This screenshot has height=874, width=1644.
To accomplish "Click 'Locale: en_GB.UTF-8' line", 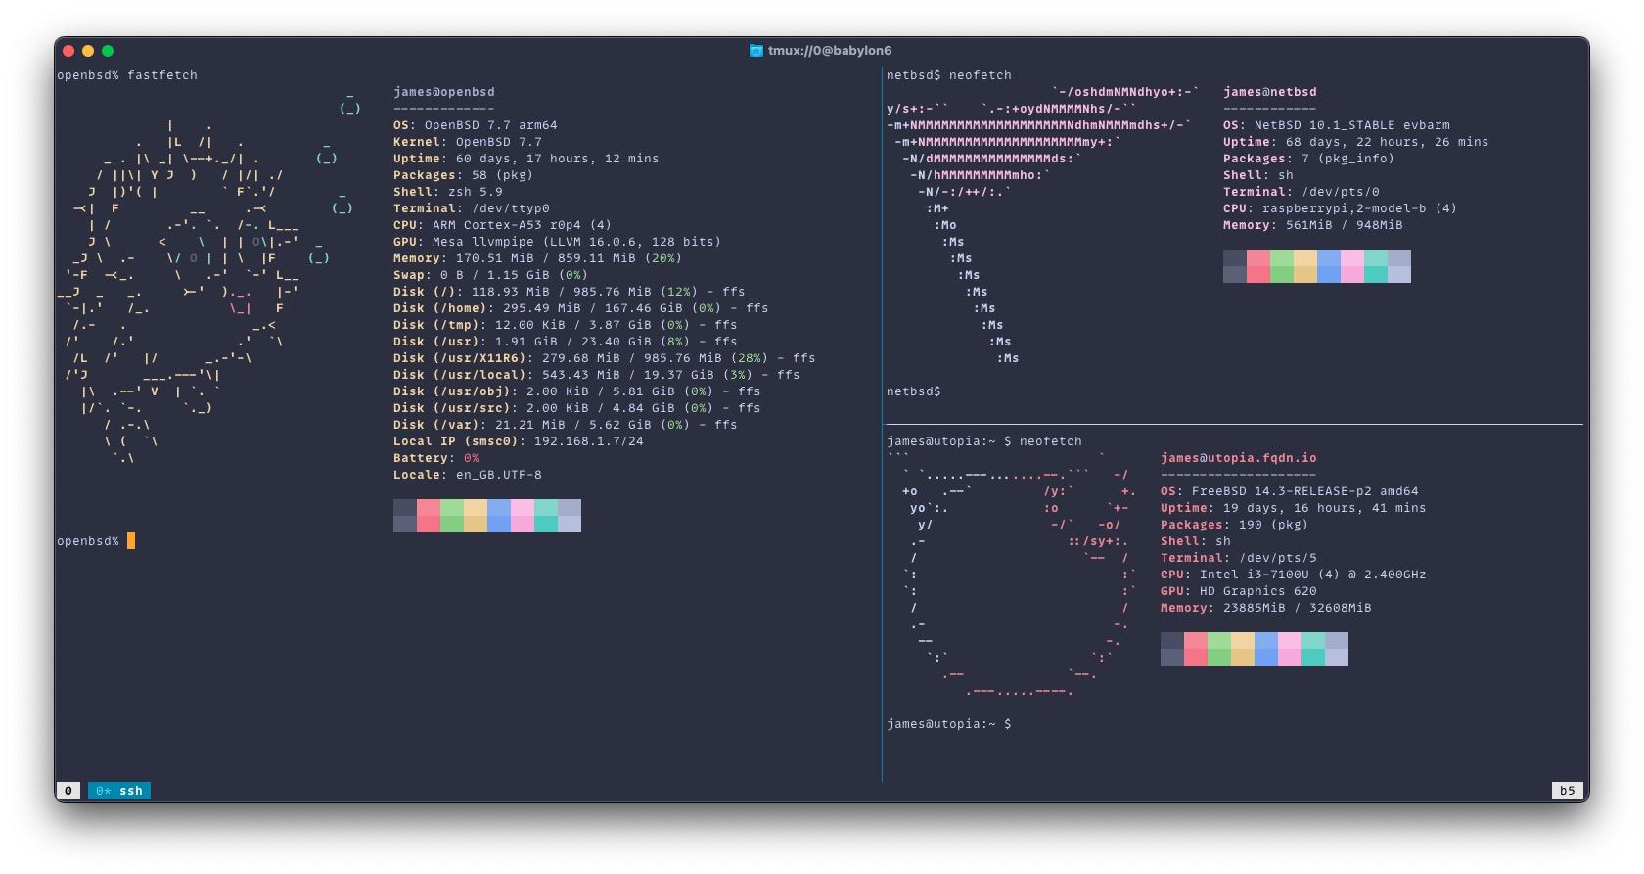I will tap(468, 475).
